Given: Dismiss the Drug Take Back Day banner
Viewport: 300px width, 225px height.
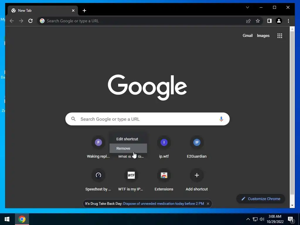Looking at the screenshot, I should pyautogui.click(x=208, y=204).
